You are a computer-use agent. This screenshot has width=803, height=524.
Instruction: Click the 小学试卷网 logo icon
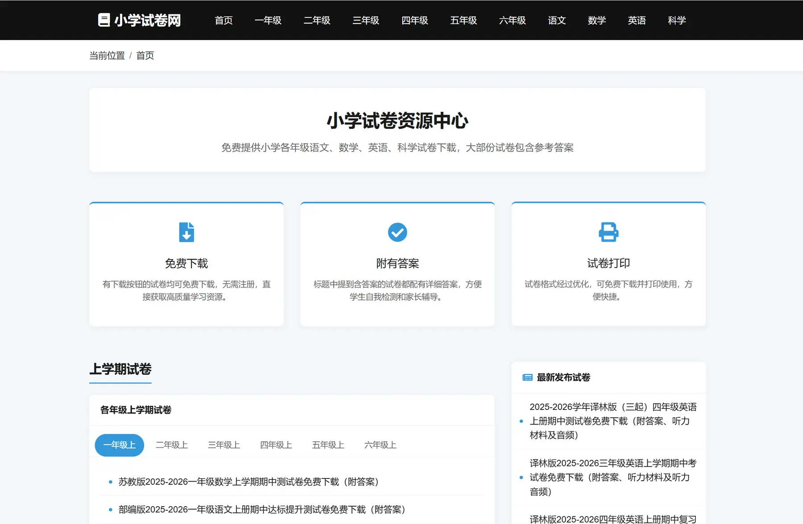tap(104, 20)
